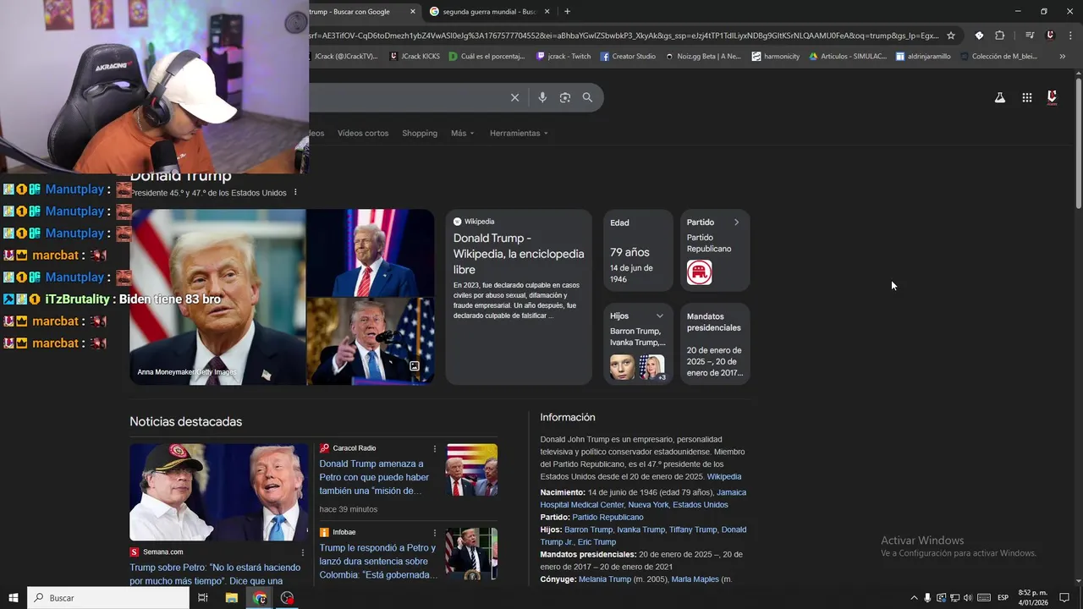Screen dimensions: 1083x609
Task: Follow the 'Partido Republicano' link in Información
Action: 607,517
